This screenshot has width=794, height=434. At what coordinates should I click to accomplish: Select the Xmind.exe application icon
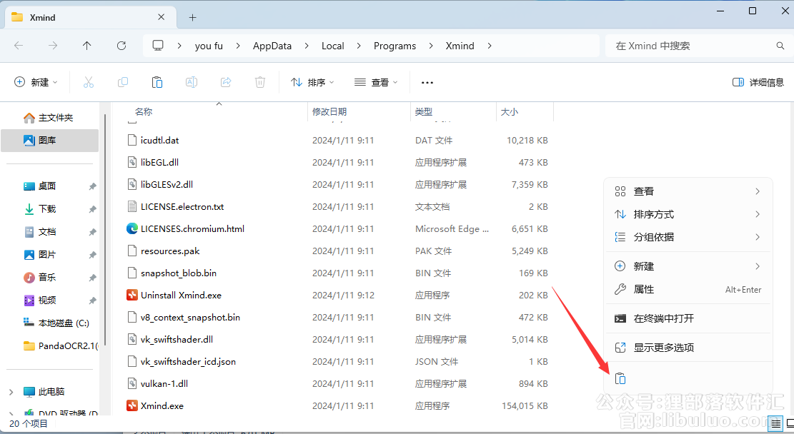(132, 405)
